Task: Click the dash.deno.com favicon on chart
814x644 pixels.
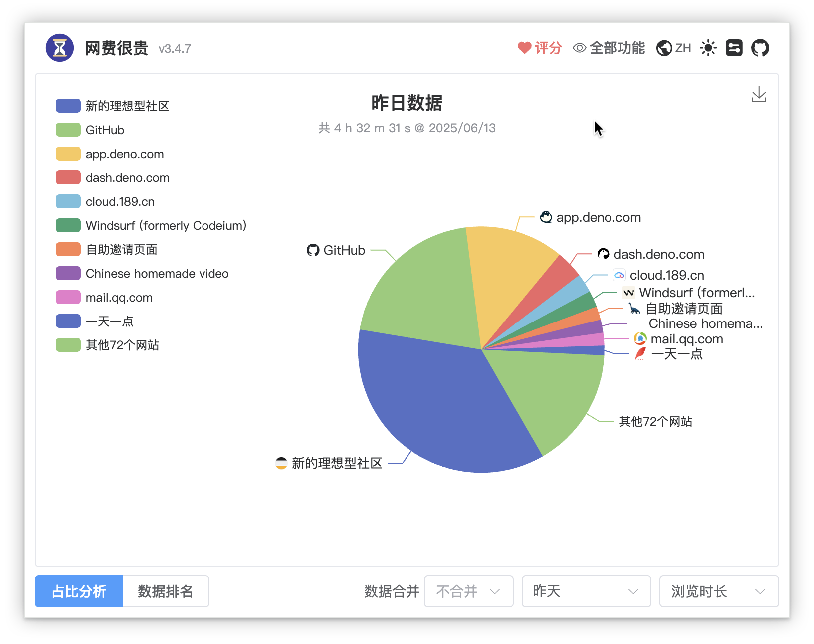Action: coord(604,254)
